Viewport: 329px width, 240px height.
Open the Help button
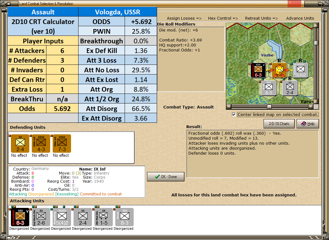coord(308,124)
